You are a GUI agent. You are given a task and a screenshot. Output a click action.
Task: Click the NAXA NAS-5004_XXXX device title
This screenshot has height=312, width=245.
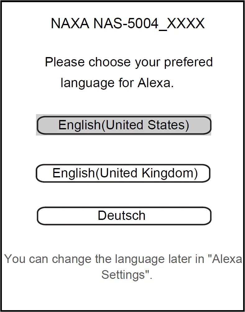point(128,24)
